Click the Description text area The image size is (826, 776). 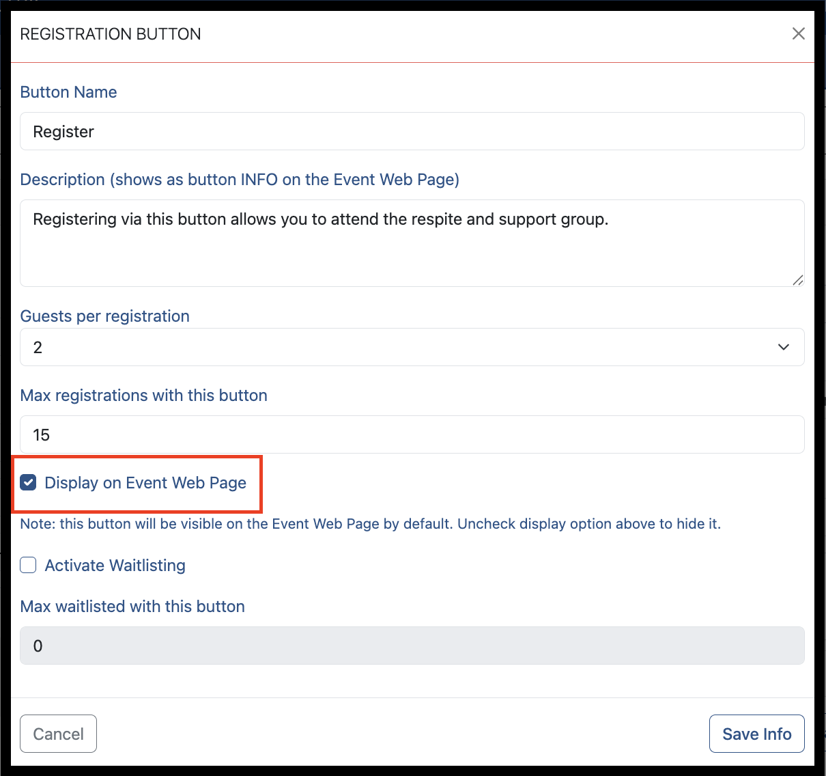[x=412, y=243]
